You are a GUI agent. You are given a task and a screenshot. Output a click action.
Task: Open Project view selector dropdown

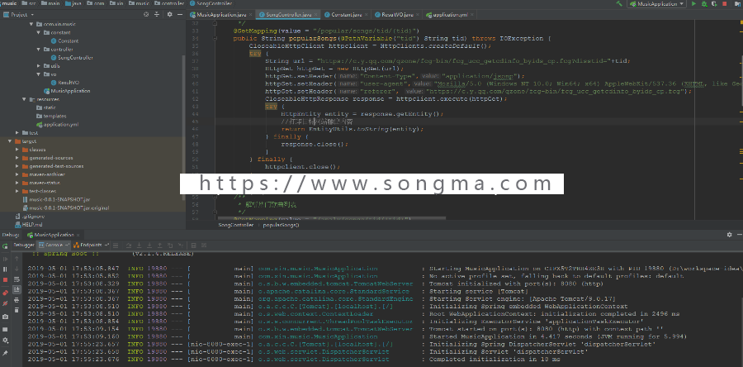click(x=17, y=15)
